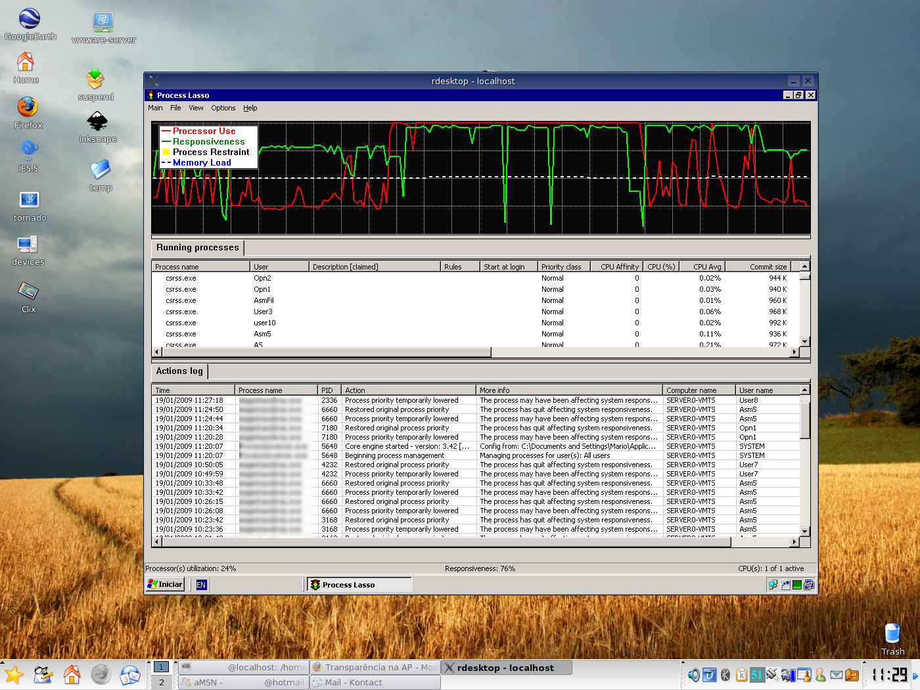Click down arrow of actions log scrollbar
This screenshot has width=920, height=690.
805,531
